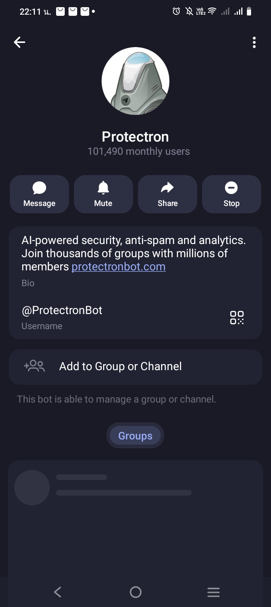Tap the Share arrow button
This screenshot has width=271, height=607.
click(x=167, y=194)
